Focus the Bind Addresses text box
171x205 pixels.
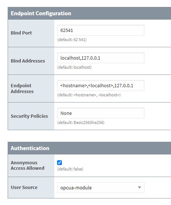pyautogui.click(x=101, y=58)
